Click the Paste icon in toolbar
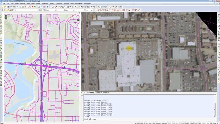220x124 pixels. tap(23, 7)
